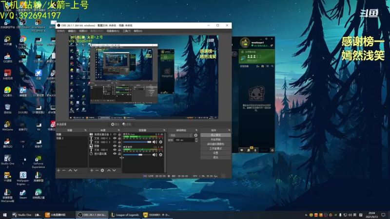Click search icon in LoL friends panel
Screen dimensions: 390x219
(x=273, y=66)
